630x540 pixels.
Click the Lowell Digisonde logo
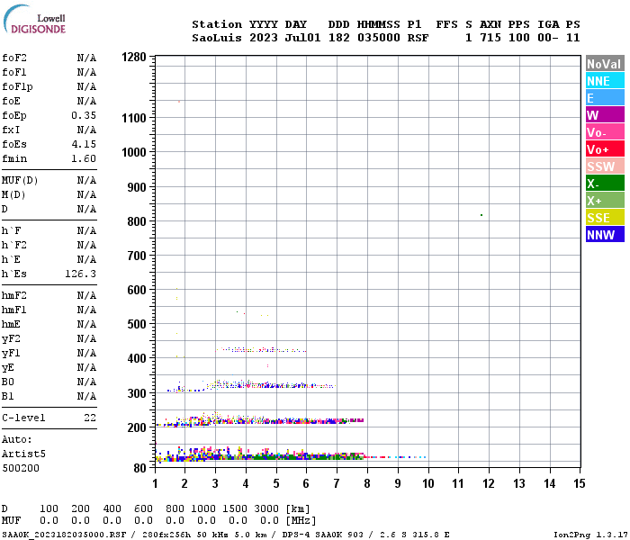point(34,19)
